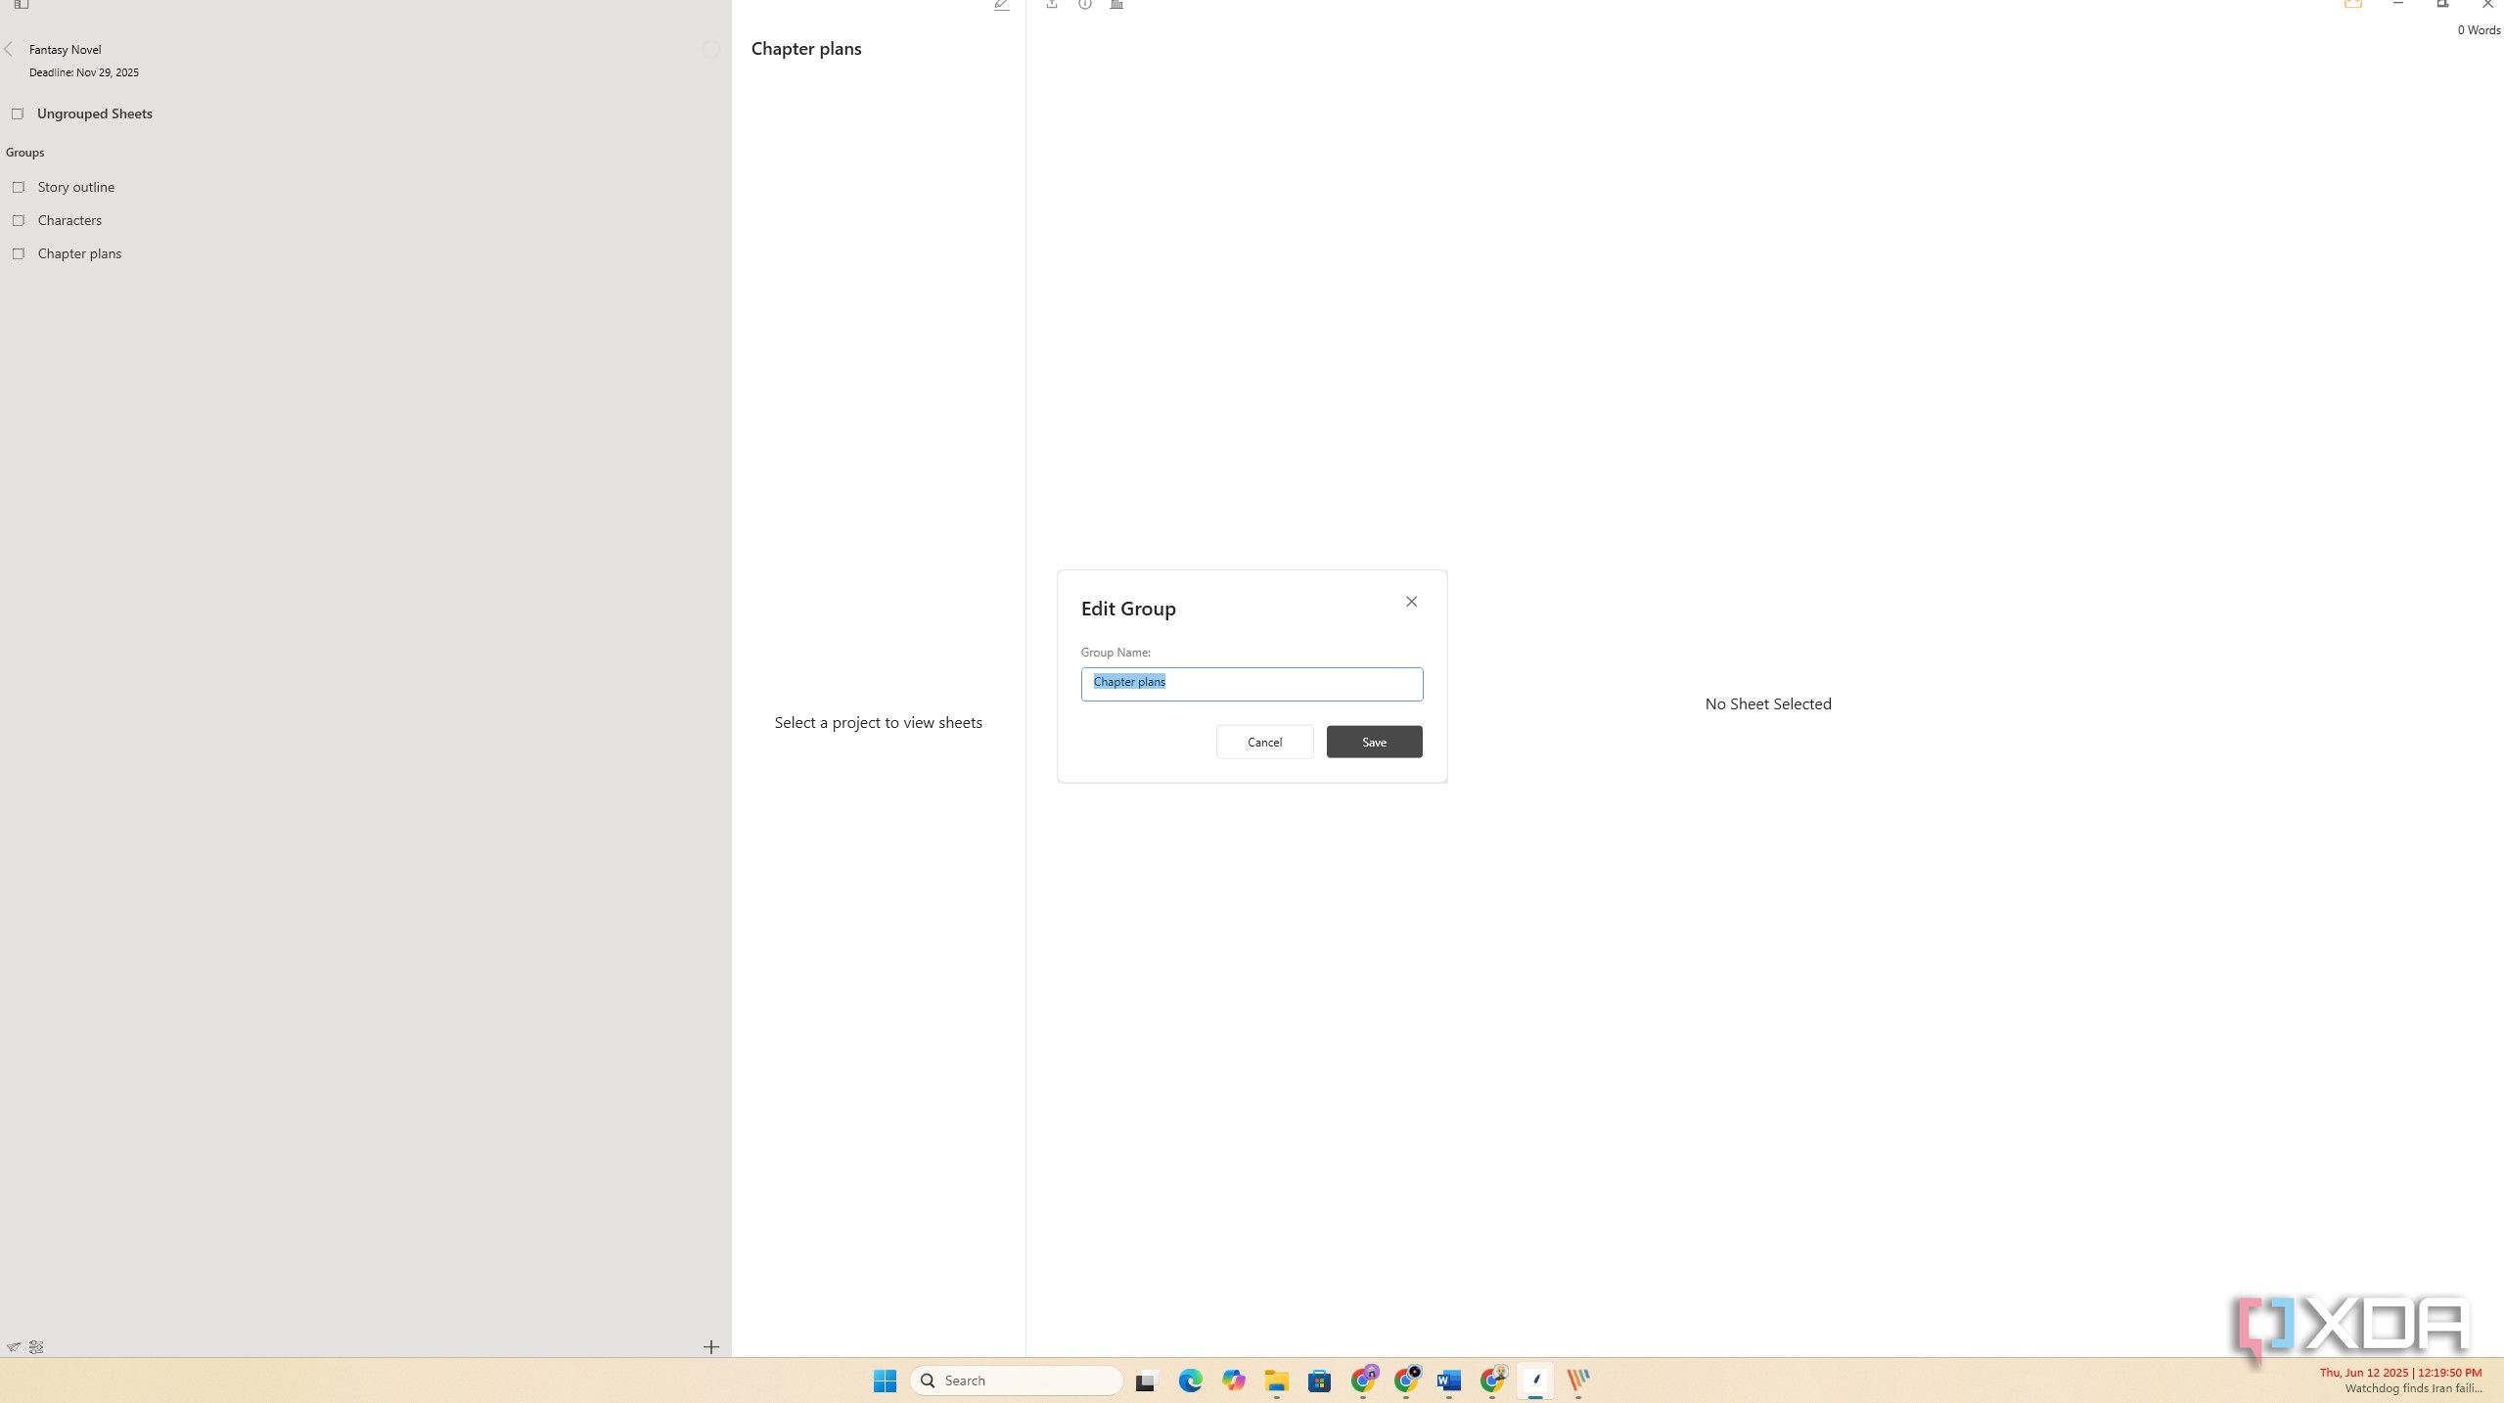Open the statistics chart icon
The width and height of the screenshot is (2504, 1403).
pos(1116,5)
